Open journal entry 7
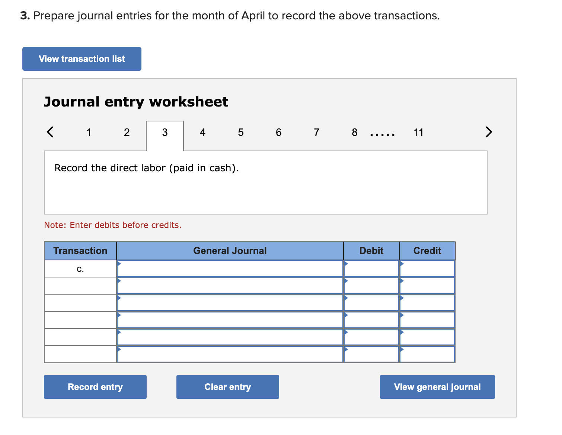 point(316,132)
